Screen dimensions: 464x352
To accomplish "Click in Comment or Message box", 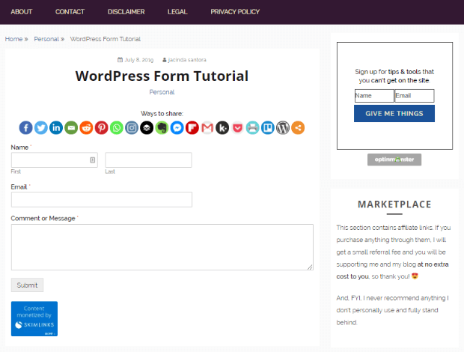I will [x=162, y=247].
